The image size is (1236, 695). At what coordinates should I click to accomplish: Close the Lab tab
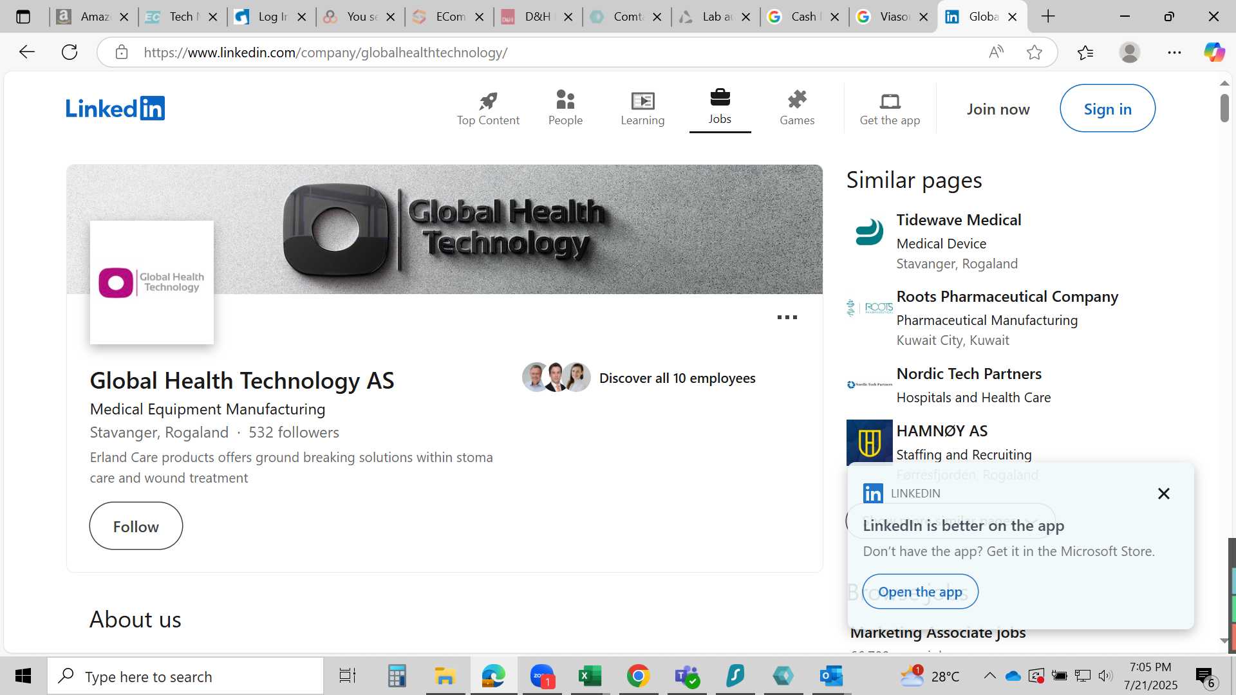[x=746, y=17]
